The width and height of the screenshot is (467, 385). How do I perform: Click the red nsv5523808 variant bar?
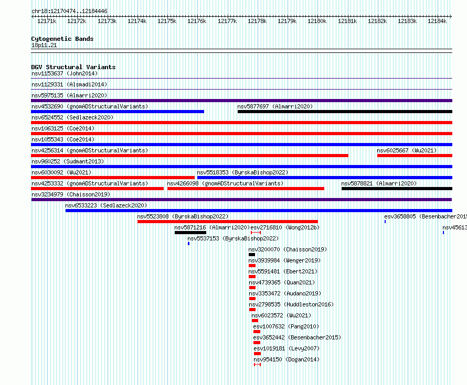click(228, 222)
